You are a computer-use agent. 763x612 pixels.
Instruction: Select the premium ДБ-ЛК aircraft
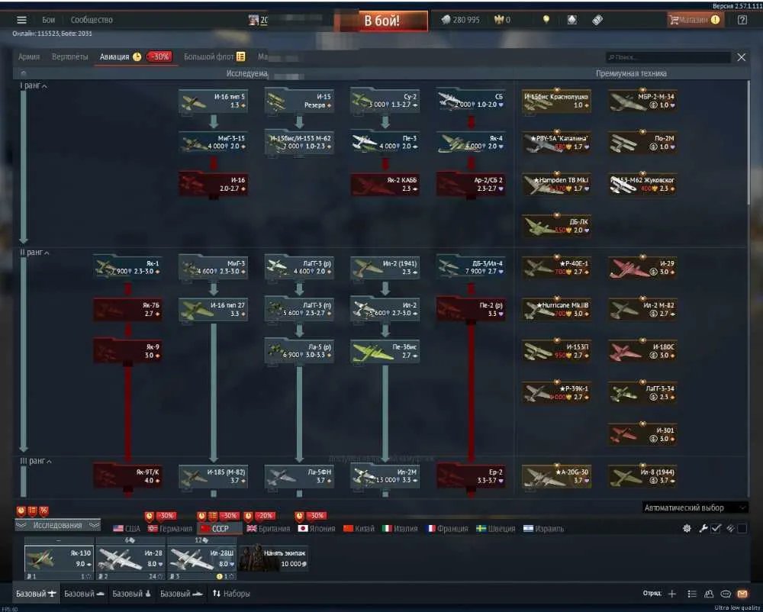557,226
